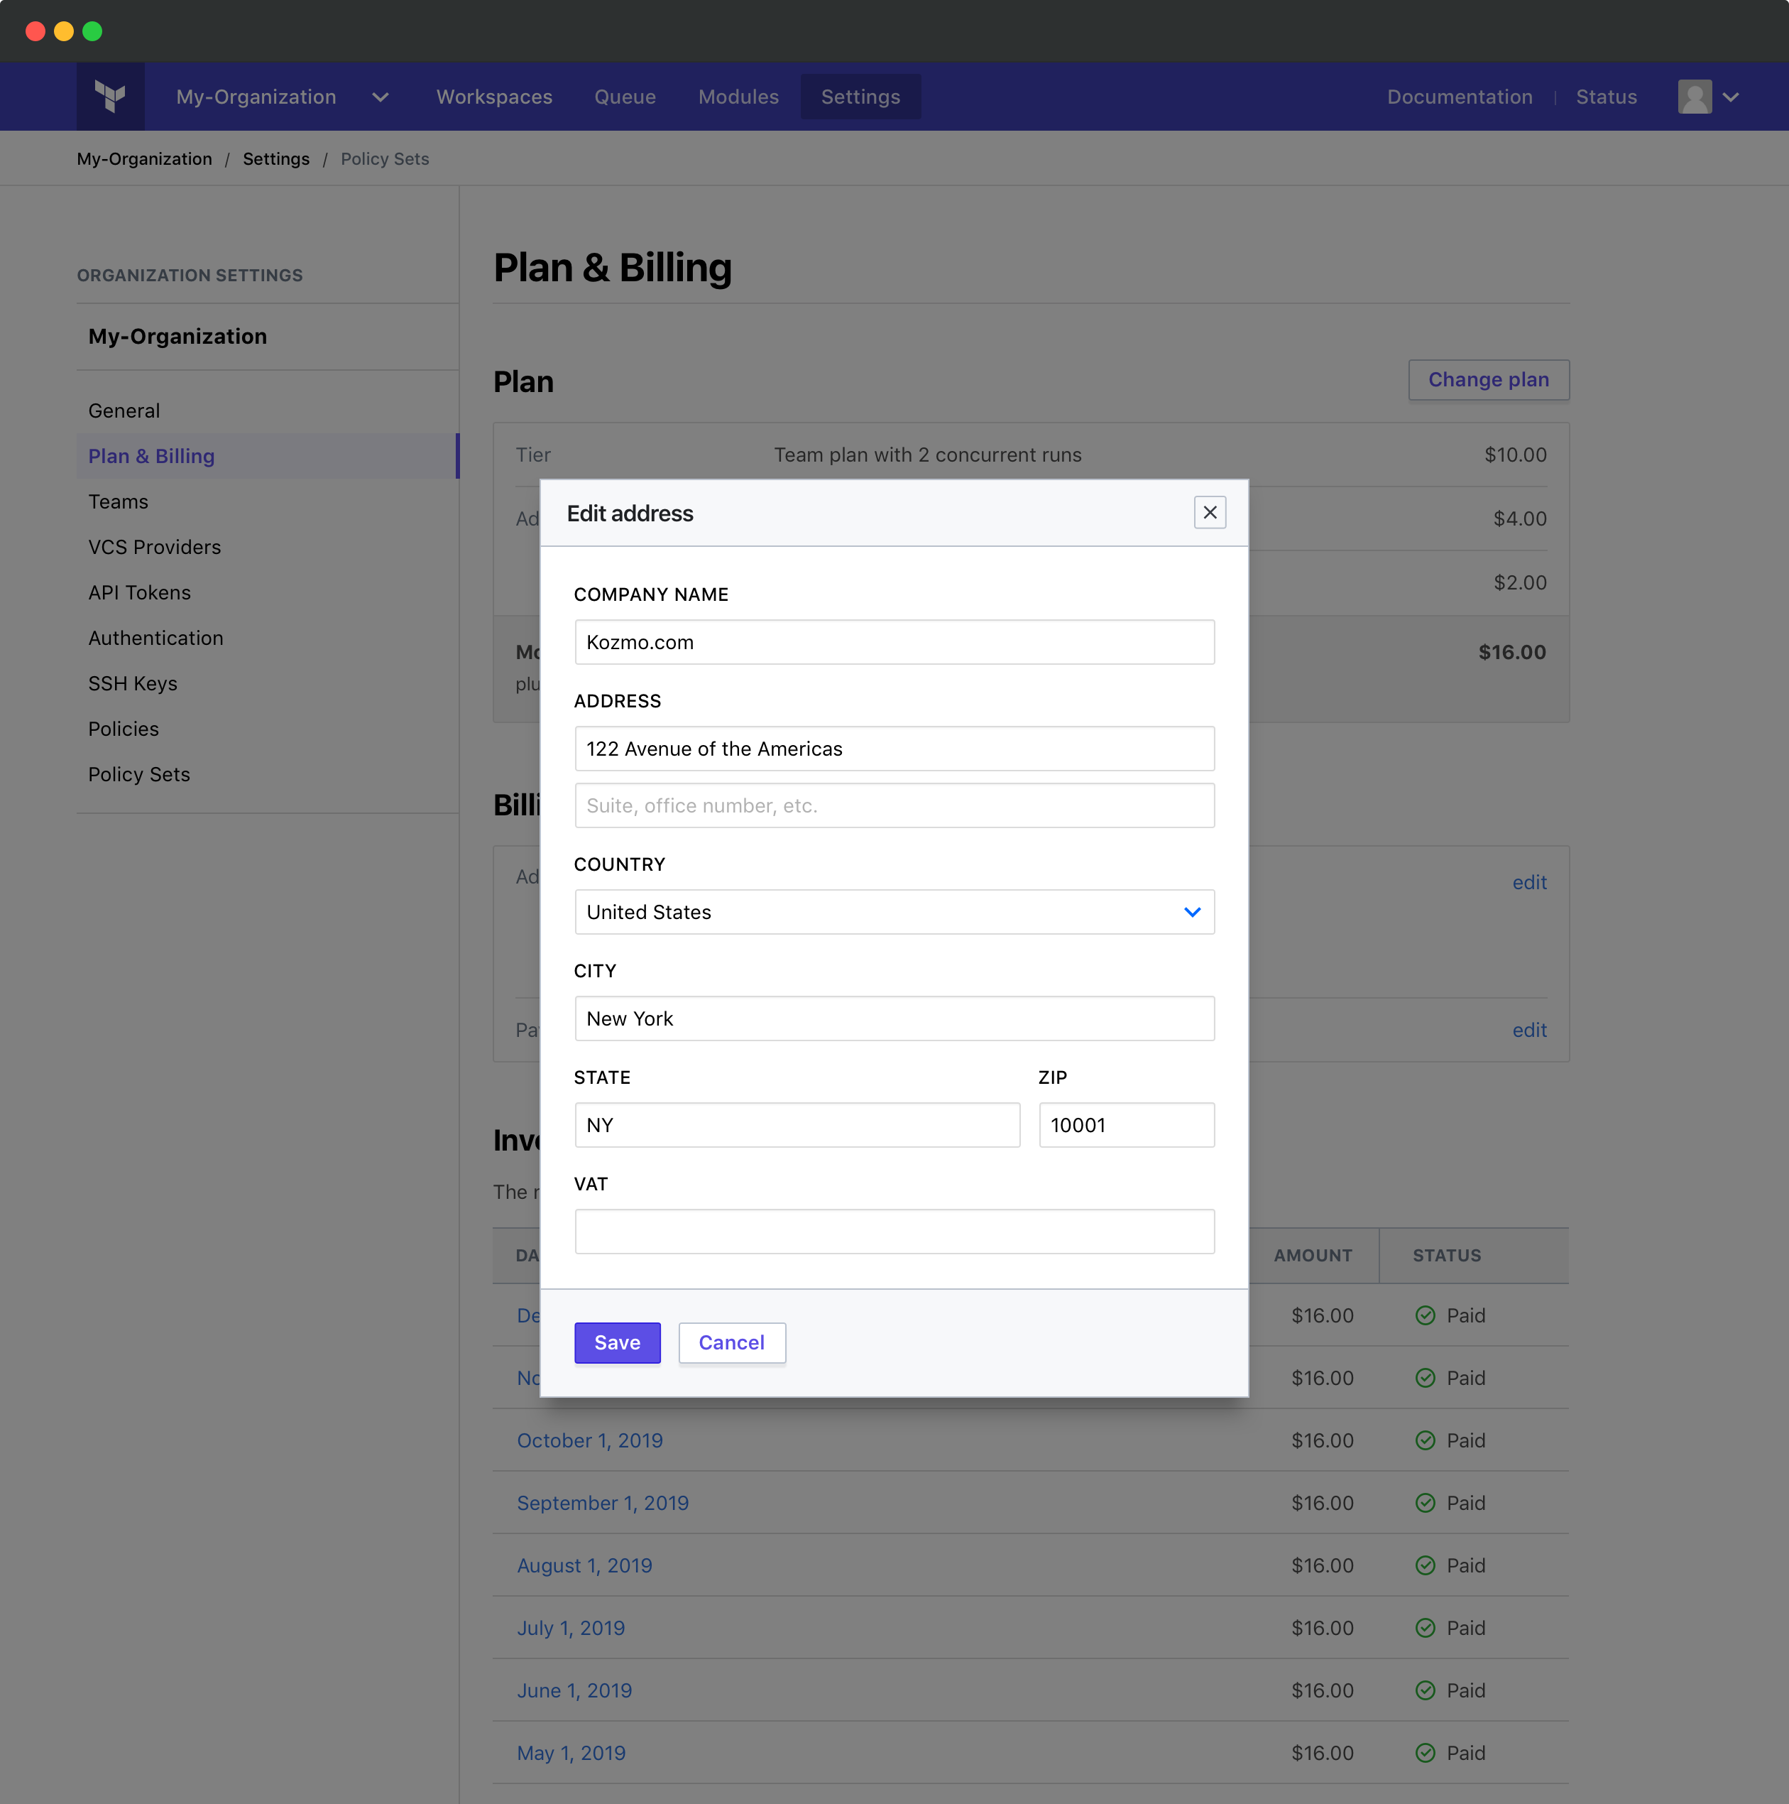The width and height of the screenshot is (1789, 1804).
Task: Go to the Queue nav item
Action: coord(624,97)
